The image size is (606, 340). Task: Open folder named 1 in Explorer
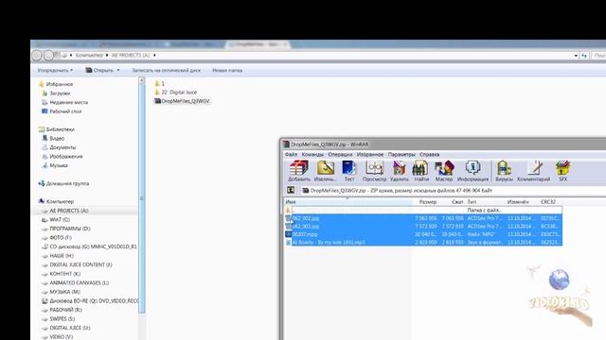(160, 84)
